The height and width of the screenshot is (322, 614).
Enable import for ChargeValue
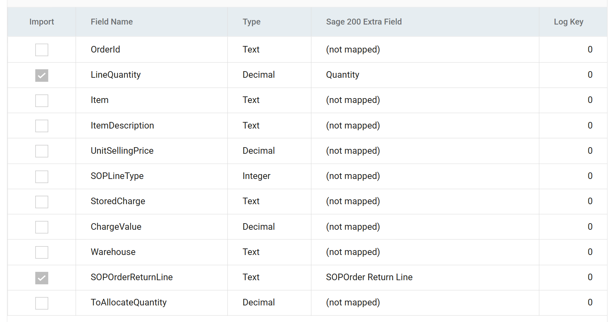pos(41,227)
